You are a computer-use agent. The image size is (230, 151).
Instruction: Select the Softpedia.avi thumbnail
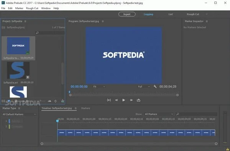pyautogui.click(x=18, y=70)
